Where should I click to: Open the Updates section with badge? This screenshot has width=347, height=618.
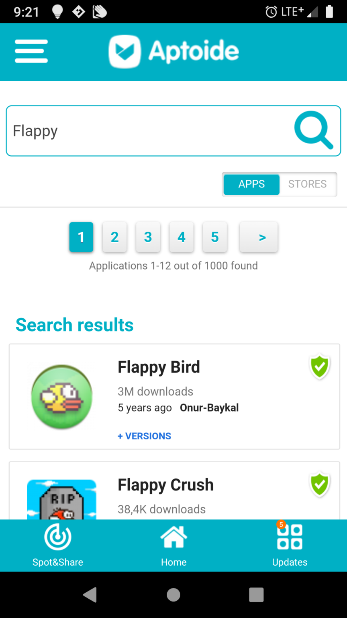(x=290, y=545)
